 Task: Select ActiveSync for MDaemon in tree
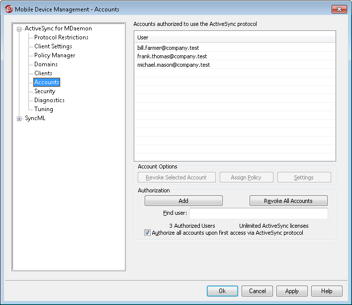pos(58,28)
